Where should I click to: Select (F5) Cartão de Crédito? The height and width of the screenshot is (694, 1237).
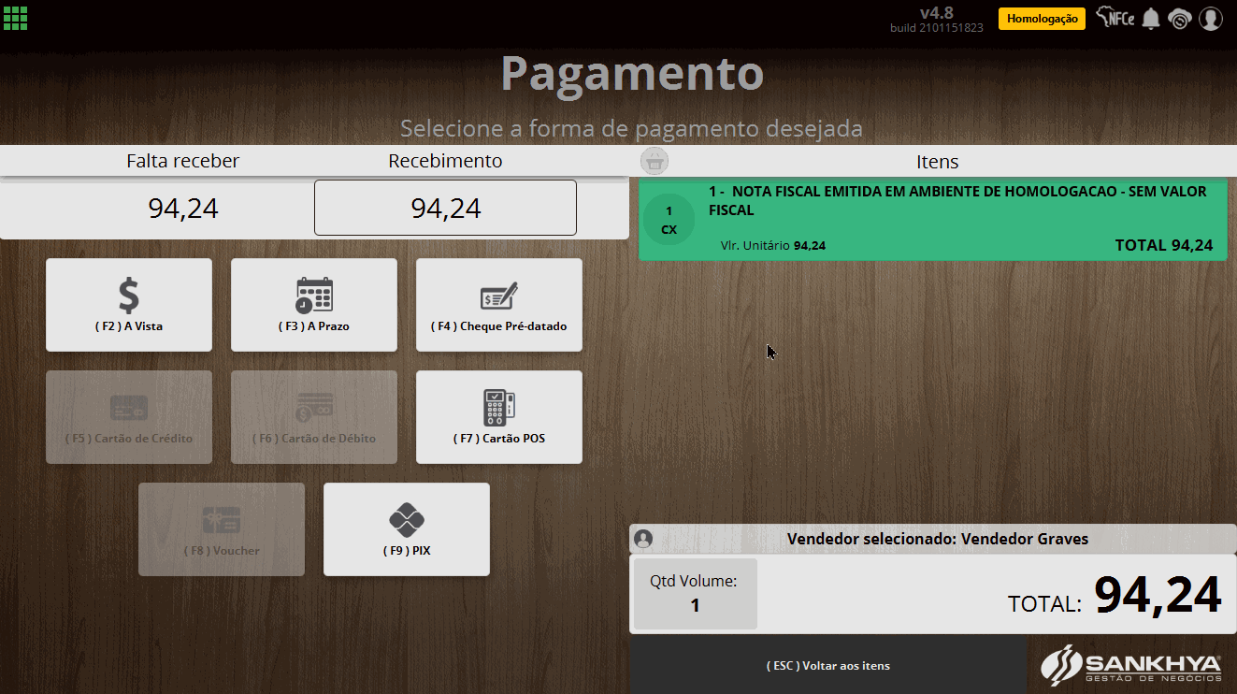point(129,417)
